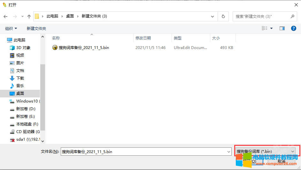This screenshot has height=170, width=301.
Task: Click the folder icon in address bar
Action: coord(37,16)
